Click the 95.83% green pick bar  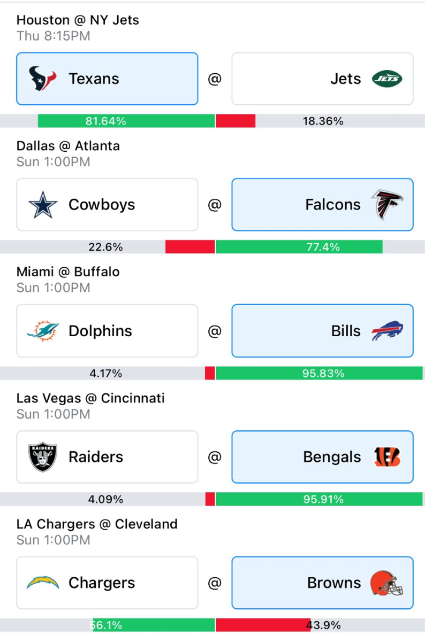point(319,373)
